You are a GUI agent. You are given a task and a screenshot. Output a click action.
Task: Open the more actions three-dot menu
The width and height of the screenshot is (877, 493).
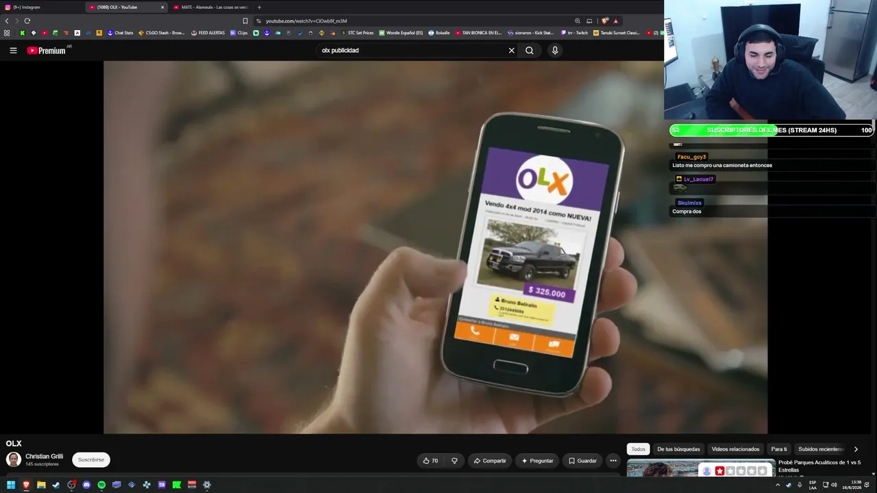[613, 461]
